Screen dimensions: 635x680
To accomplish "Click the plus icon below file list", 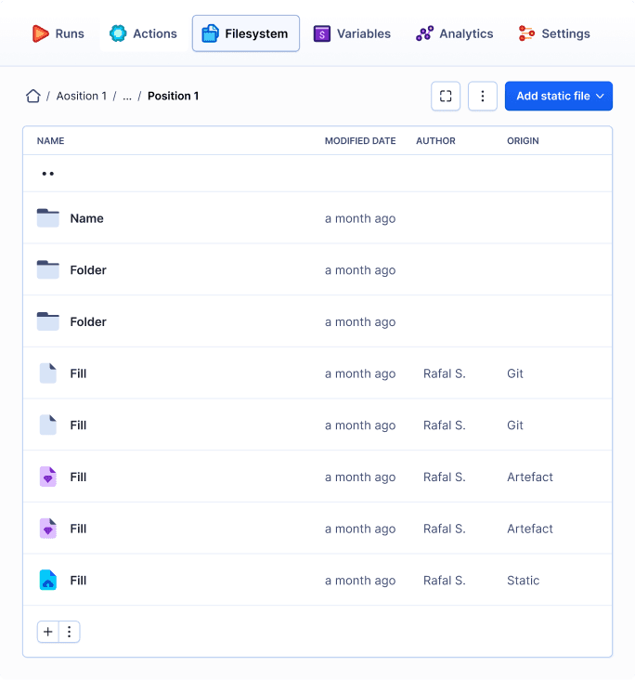I will click(48, 632).
